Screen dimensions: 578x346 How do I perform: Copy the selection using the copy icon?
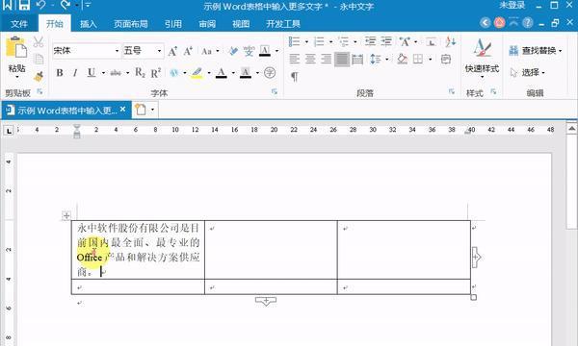[39, 59]
